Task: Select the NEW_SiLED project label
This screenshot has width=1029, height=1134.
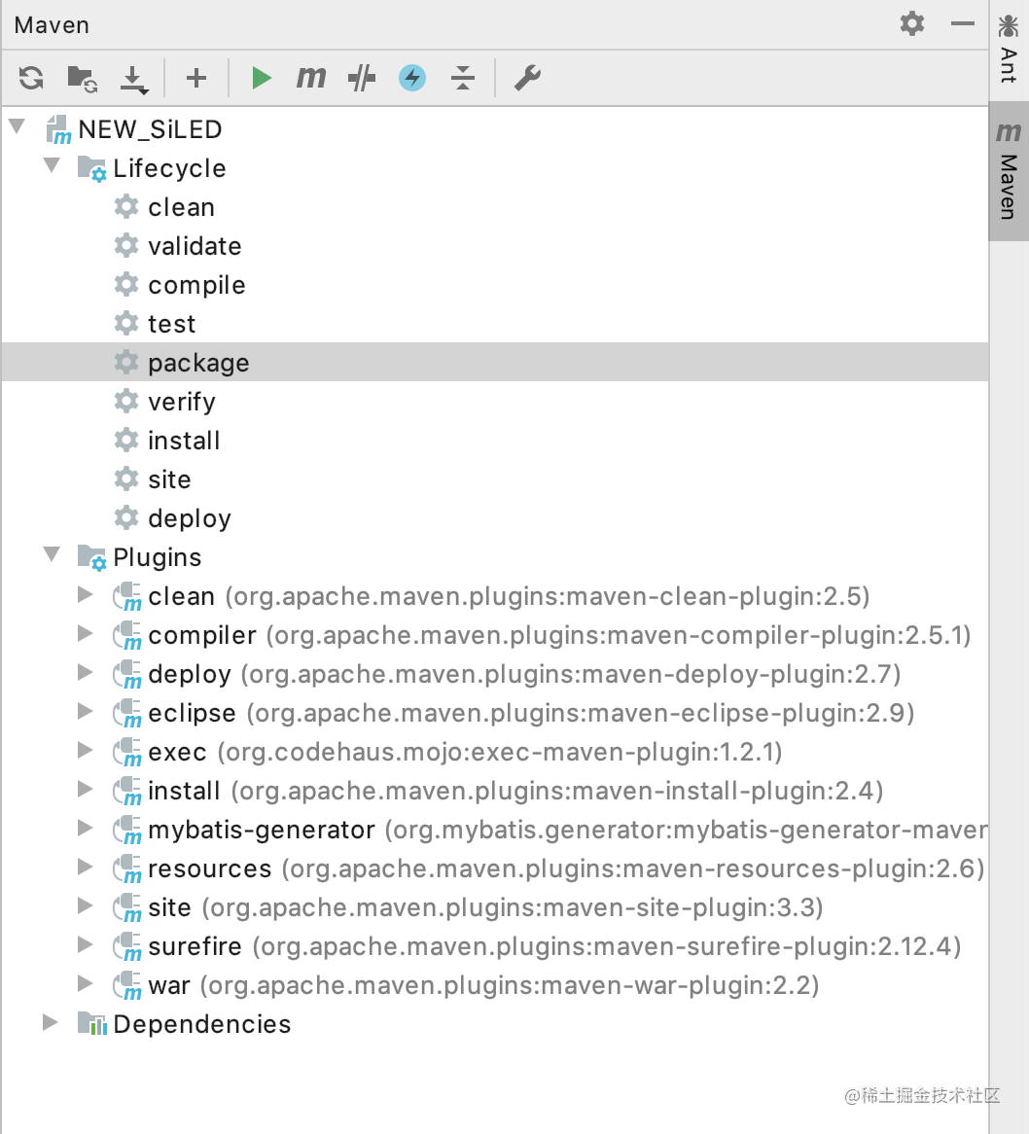Action: [150, 129]
